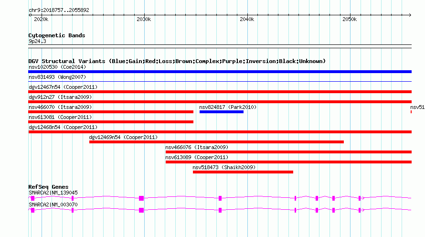Select the 2020k ruler position label

coord(41,19)
